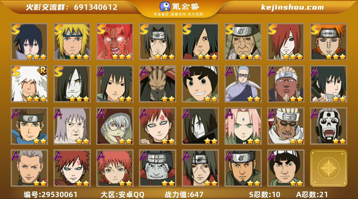Click the bowl-cut wide-eyed grinning ninja

(x=200, y=84)
